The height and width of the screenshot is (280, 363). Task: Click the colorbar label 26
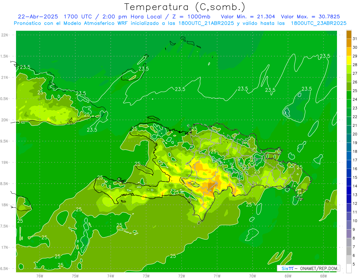point(355,82)
